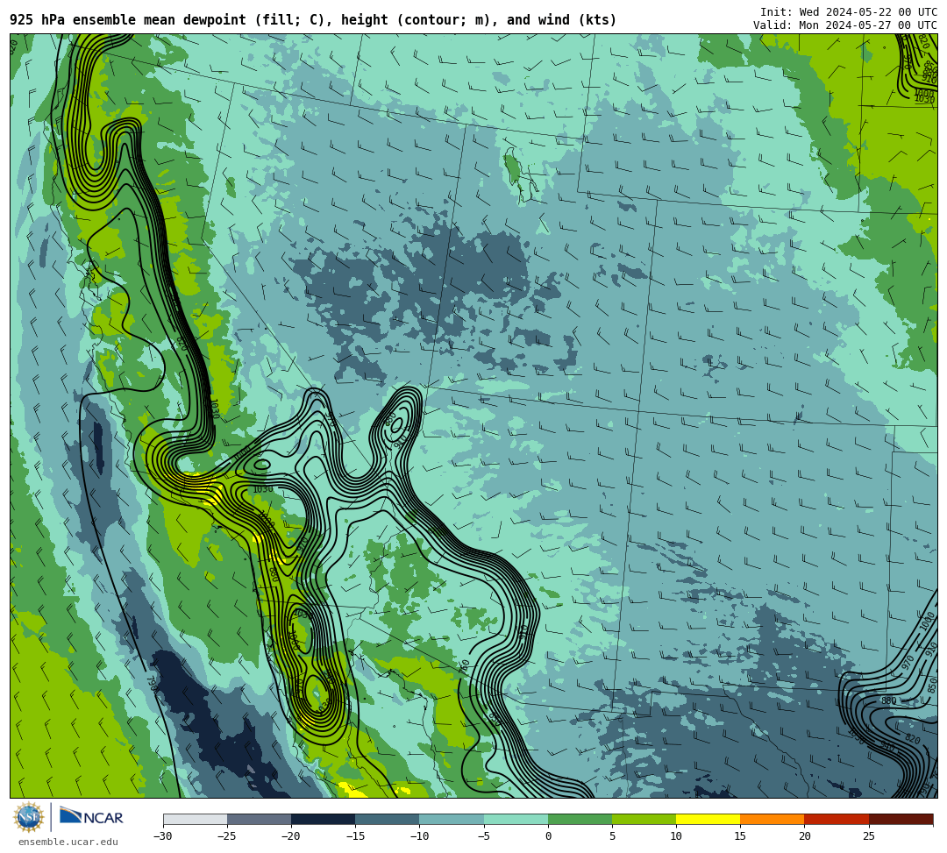Click the dark brown 25+ swatch
Image resolution: width=947 pixels, height=853 pixels.
click(x=901, y=819)
